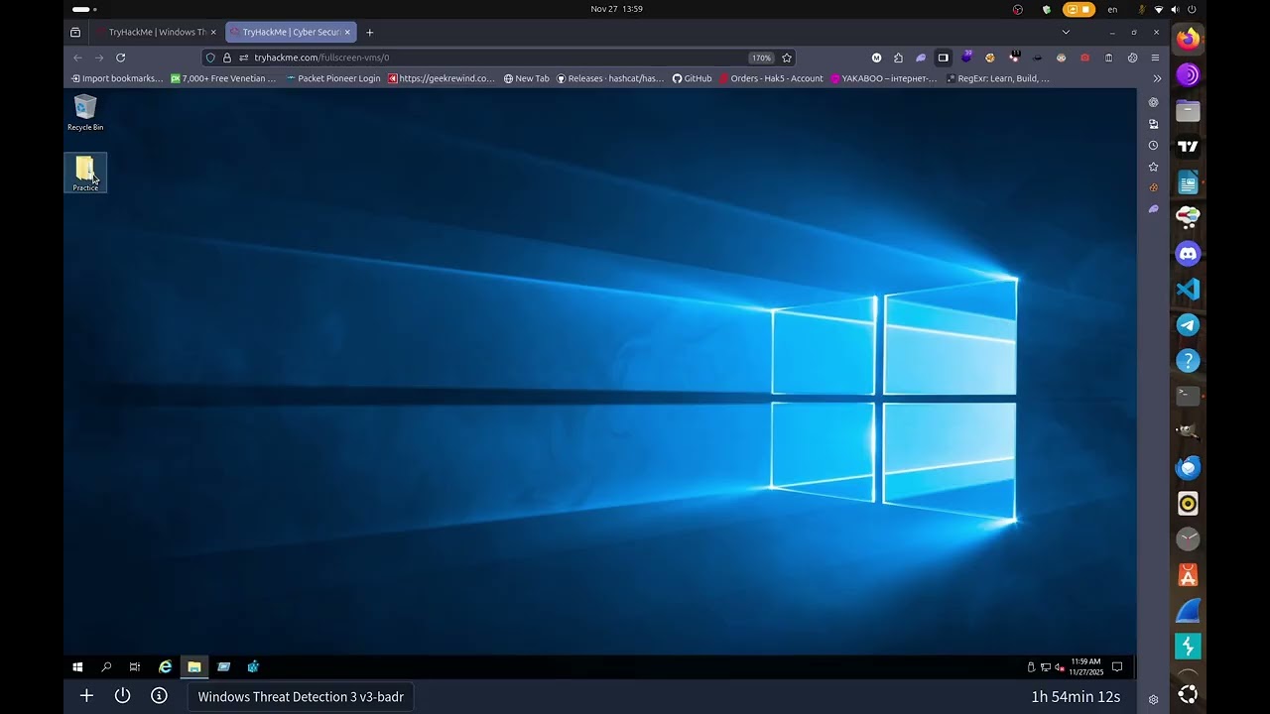
Task: Bookmark this page with the star icon
Action: (x=787, y=58)
